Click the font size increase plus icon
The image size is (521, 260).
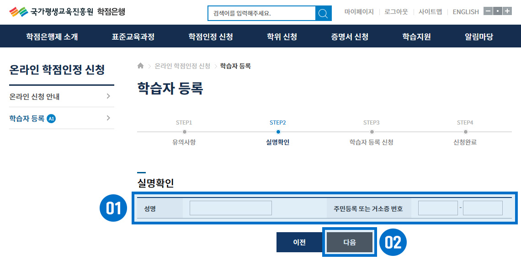click(507, 11)
